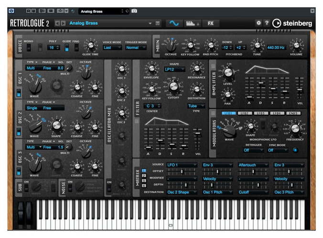
Task: Open the options gear icon near Steinberg logo
Action: (258, 23)
